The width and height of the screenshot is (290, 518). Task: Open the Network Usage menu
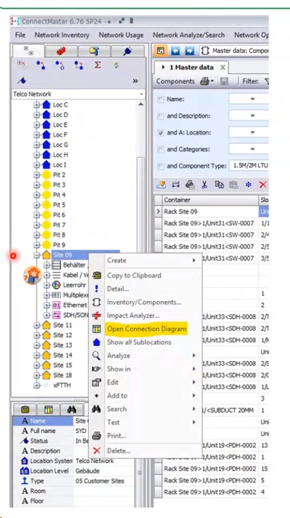[121, 35]
